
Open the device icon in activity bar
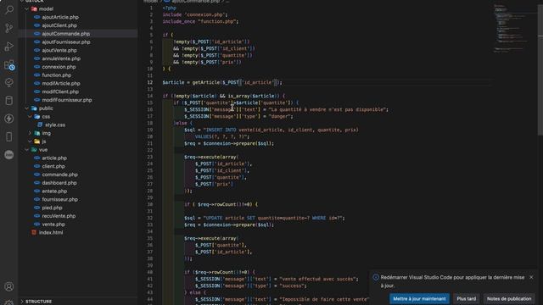coord(9,136)
